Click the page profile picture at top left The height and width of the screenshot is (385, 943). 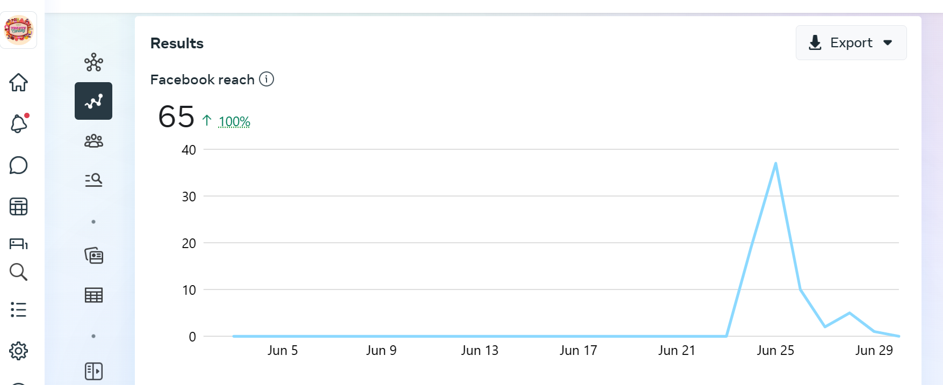click(x=19, y=30)
